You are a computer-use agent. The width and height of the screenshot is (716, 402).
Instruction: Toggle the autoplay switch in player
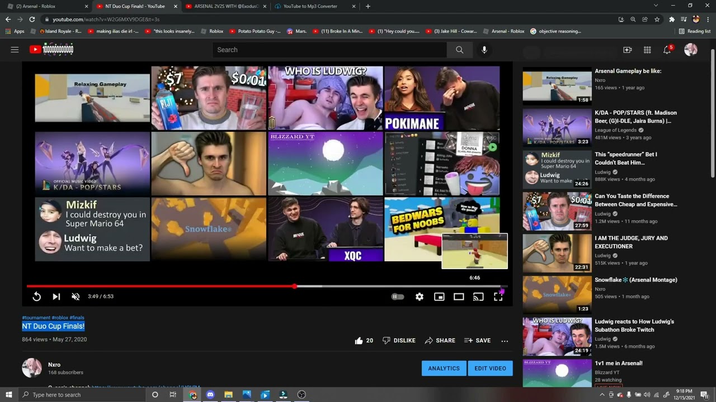click(397, 296)
